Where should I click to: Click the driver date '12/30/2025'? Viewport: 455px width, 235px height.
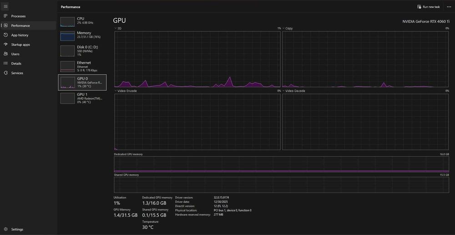(221, 202)
